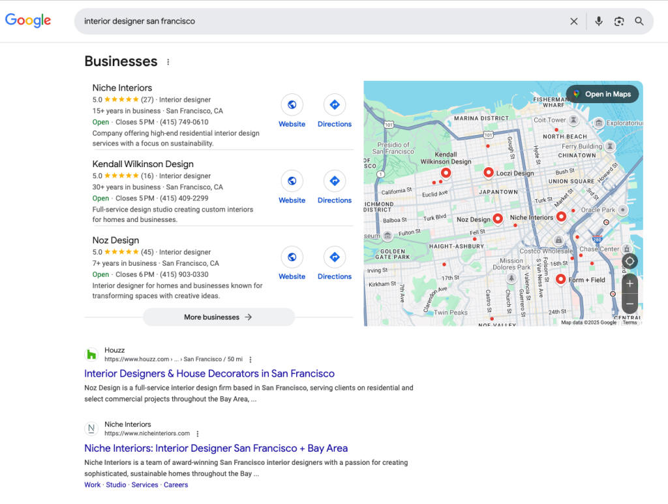
Task: Click Coit Tower landmark icon on map
Action: 574,120
